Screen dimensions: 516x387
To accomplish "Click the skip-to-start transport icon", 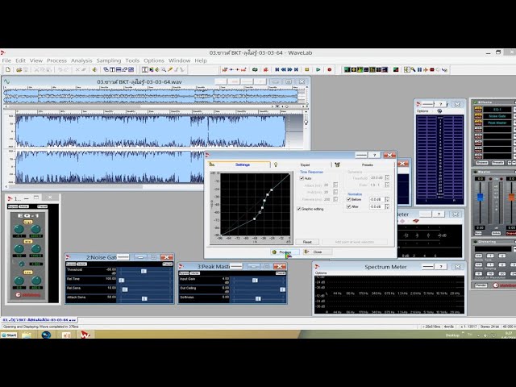I will coord(277,70).
